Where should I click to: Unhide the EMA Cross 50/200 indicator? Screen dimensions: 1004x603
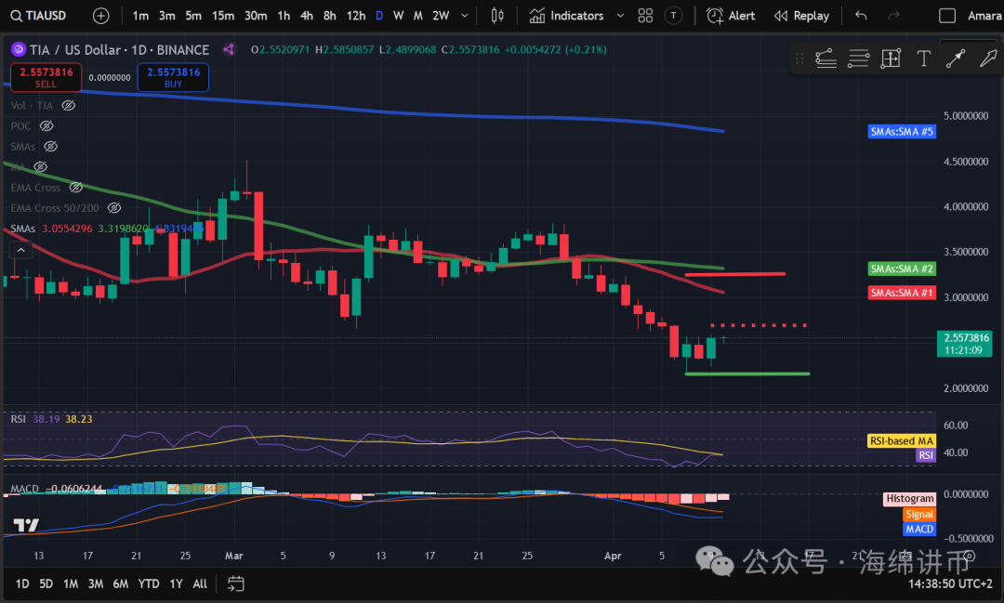(114, 208)
